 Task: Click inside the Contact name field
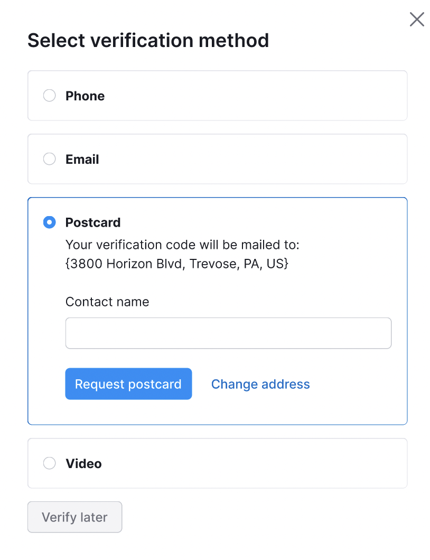pos(228,333)
